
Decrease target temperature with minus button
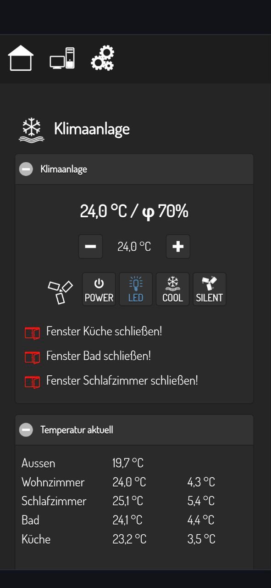point(90,247)
